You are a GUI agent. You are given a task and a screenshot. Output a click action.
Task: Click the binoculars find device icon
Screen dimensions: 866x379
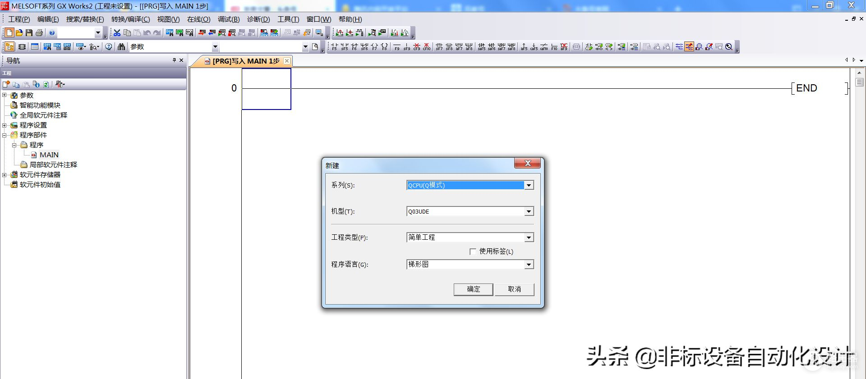click(x=121, y=46)
